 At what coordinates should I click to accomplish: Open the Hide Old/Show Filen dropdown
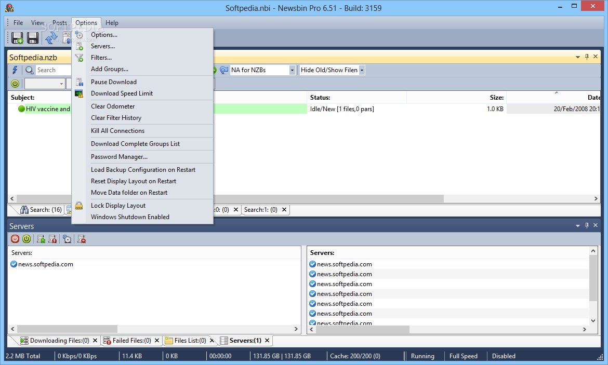pyautogui.click(x=362, y=70)
